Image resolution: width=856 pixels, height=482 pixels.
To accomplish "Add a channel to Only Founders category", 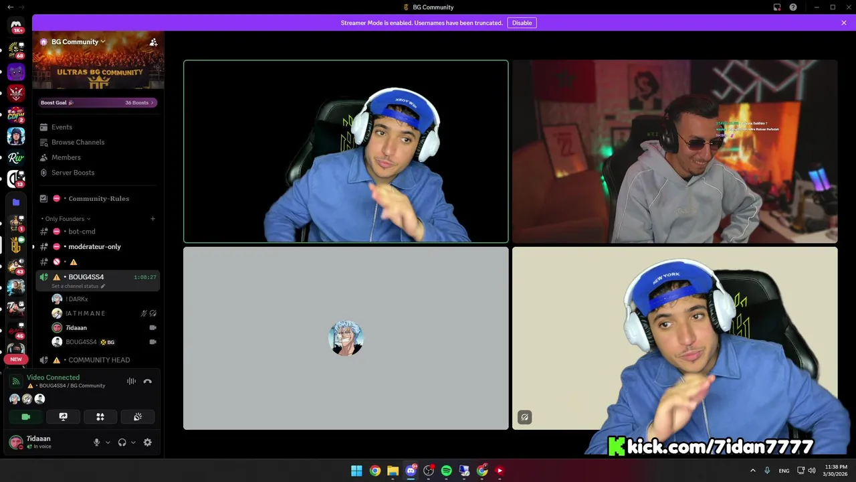I will pos(152,219).
